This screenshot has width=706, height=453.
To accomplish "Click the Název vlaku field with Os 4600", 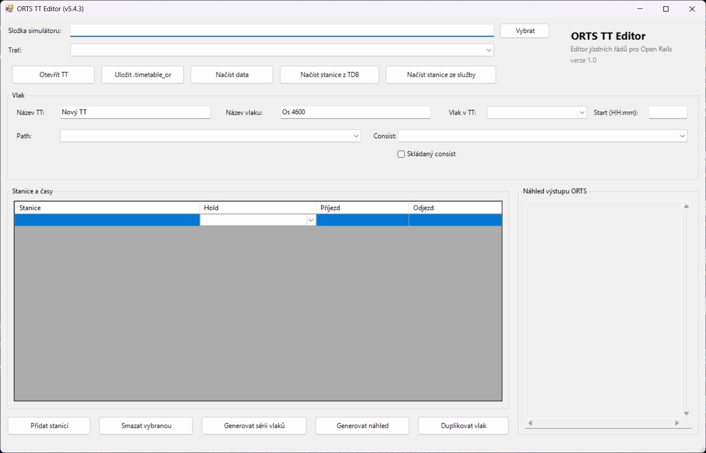I will pyautogui.click(x=356, y=112).
